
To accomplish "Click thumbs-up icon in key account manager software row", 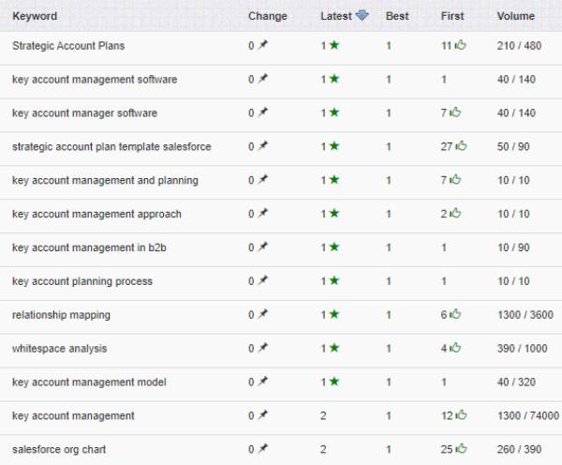I will (455, 112).
